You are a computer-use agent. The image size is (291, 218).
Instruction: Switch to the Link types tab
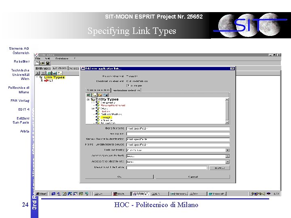pyautogui.click(x=60, y=68)
